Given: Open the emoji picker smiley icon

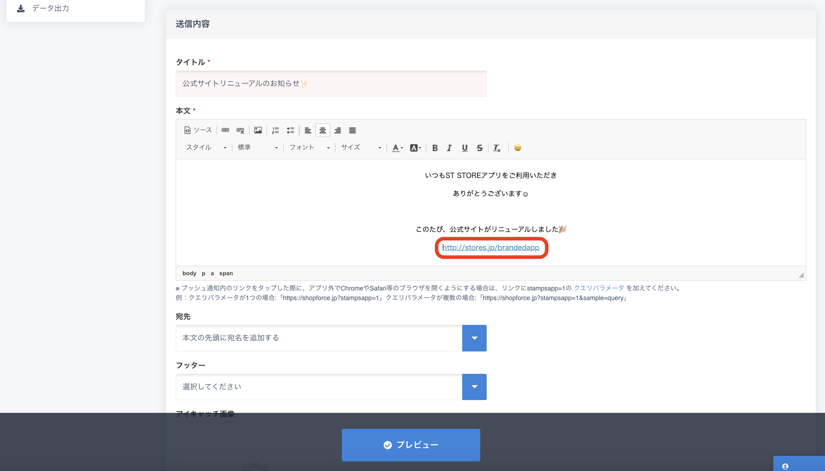Looking at the screenshot, I should click(x=518, y=148).
